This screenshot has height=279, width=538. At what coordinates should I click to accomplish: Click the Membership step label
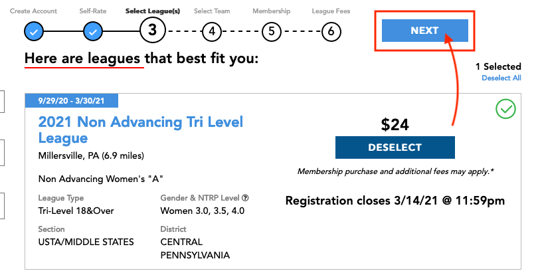point(270,11)
